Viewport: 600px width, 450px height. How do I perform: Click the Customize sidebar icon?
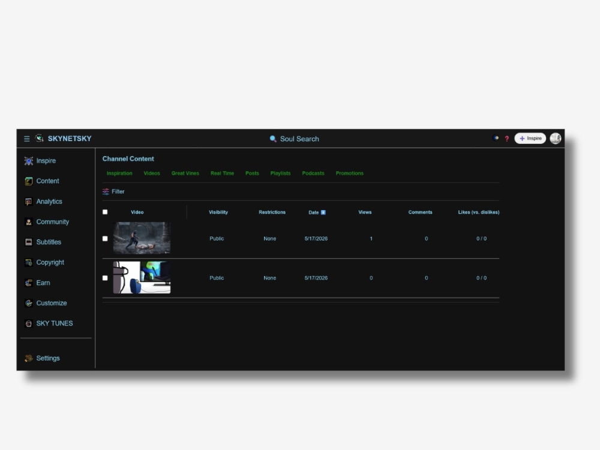click(x=29, y=303)
